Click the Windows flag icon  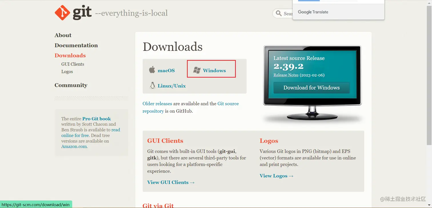pos(197,70)
